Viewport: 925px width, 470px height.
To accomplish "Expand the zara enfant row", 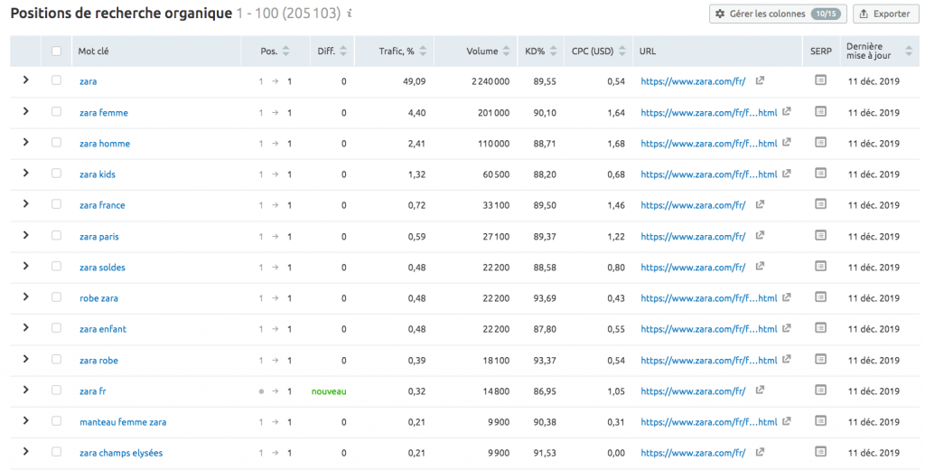I will [x=25, y=328].
